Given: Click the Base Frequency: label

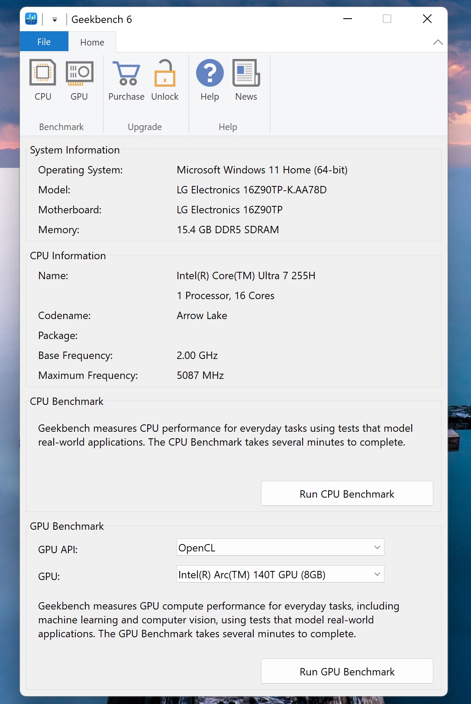Looking at the screenshot, I should [x=75, y=355].
